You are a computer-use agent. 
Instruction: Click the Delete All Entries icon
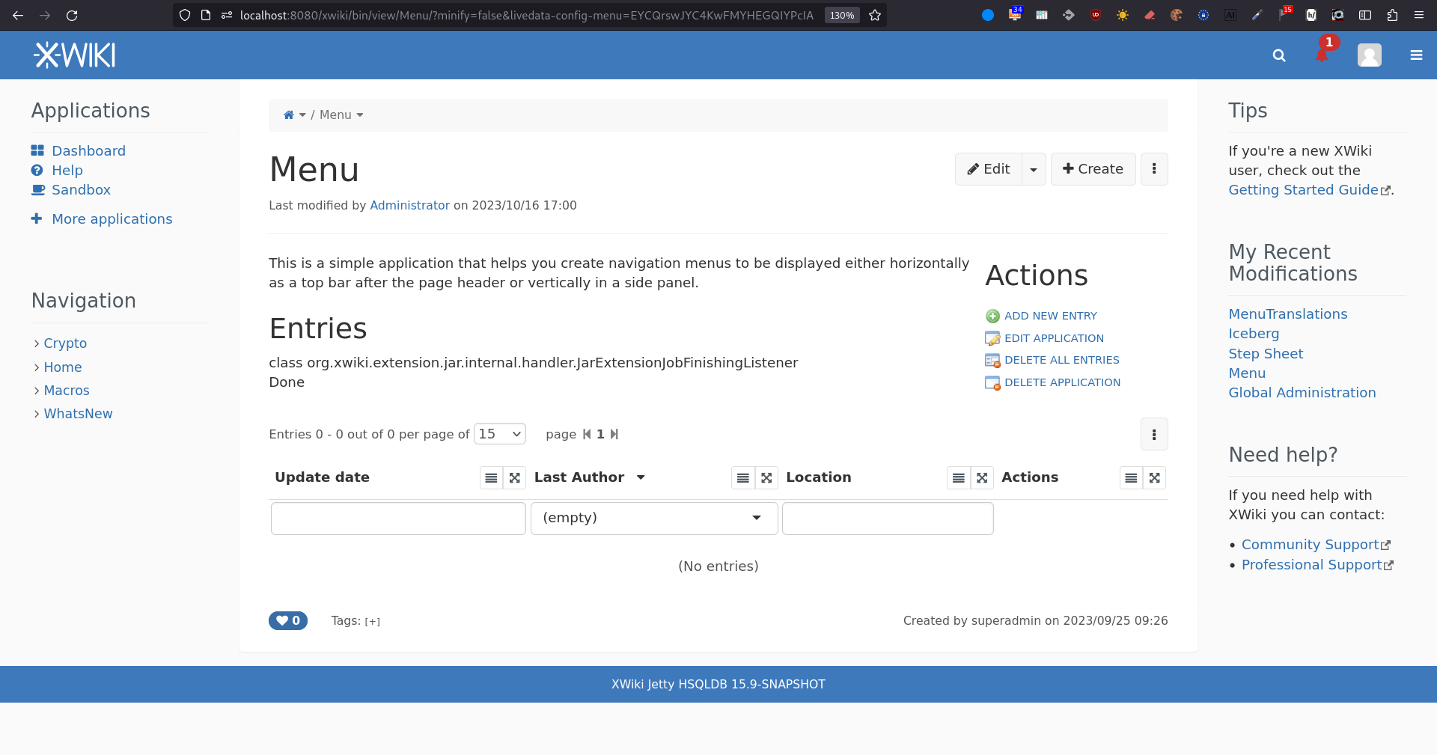click(992, 361)
